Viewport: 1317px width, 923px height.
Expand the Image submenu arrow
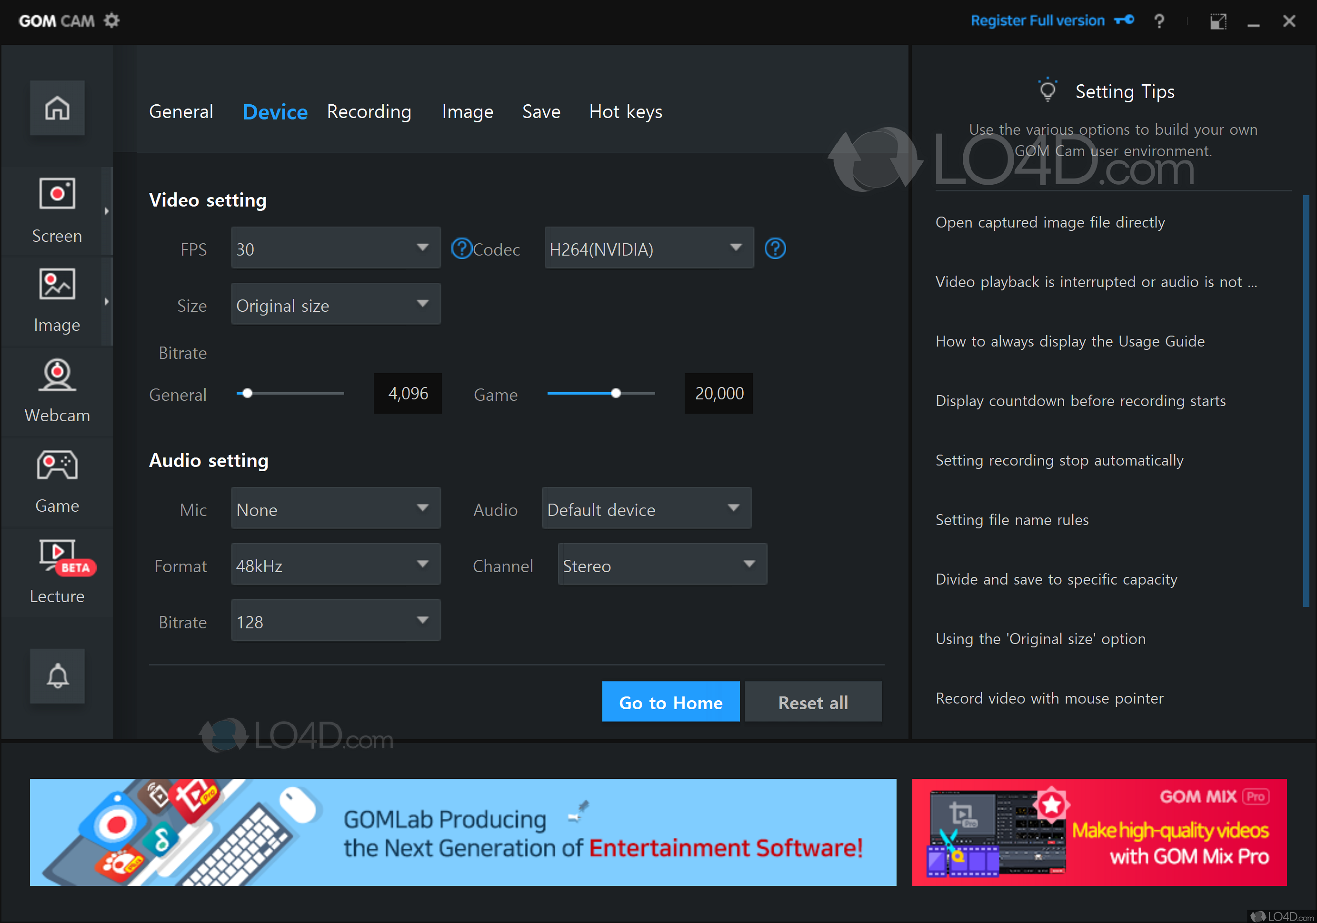click(x=107, y=301)
